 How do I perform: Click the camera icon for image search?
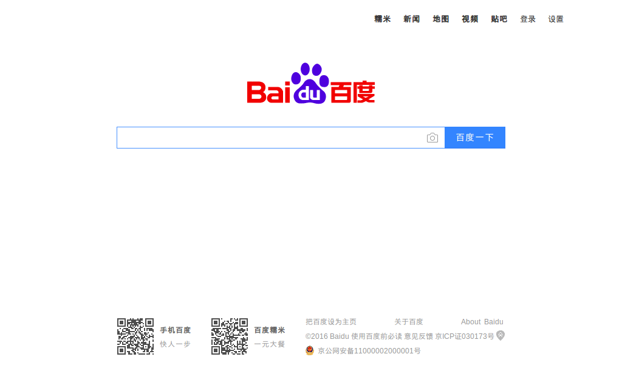432,138
